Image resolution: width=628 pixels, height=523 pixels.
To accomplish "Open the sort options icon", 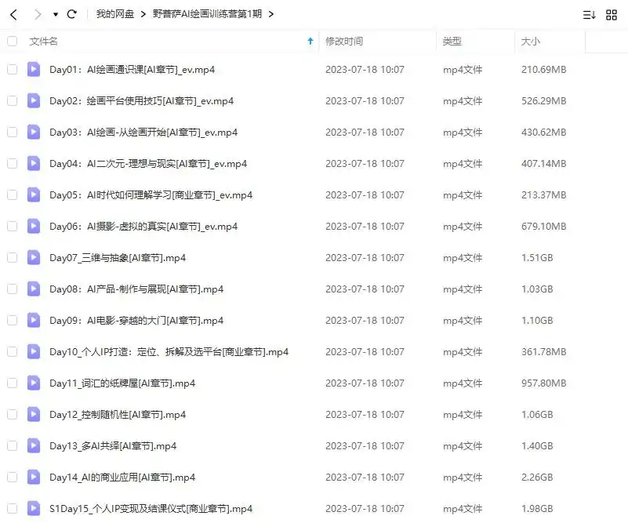I will 590,14.
